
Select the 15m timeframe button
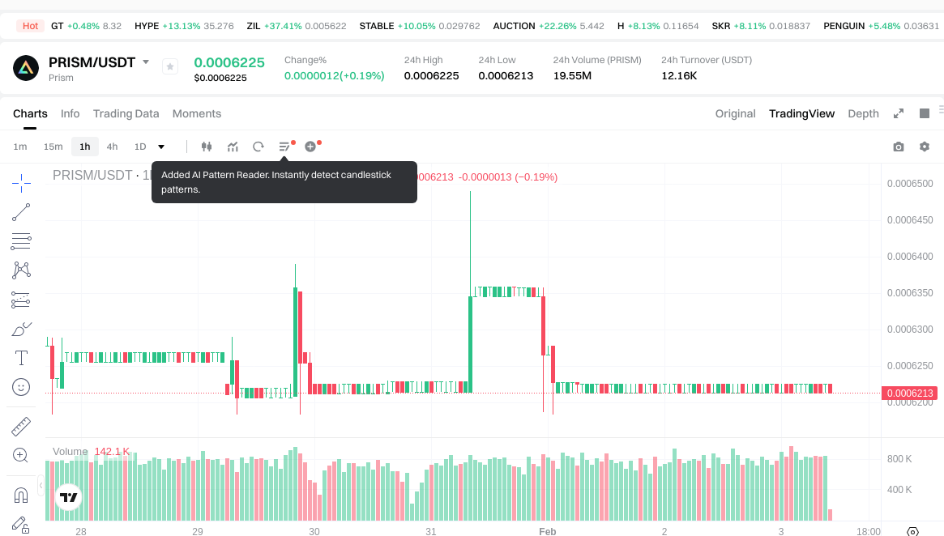(53, 147)
